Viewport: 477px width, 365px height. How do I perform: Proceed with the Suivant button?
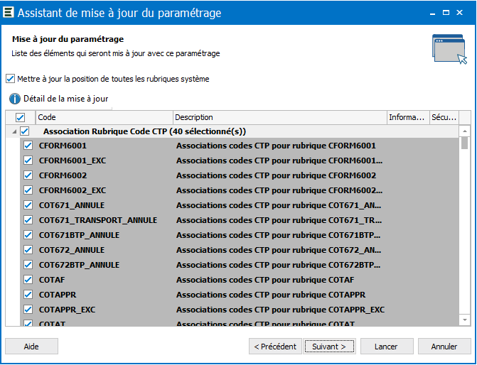(329, 347)
